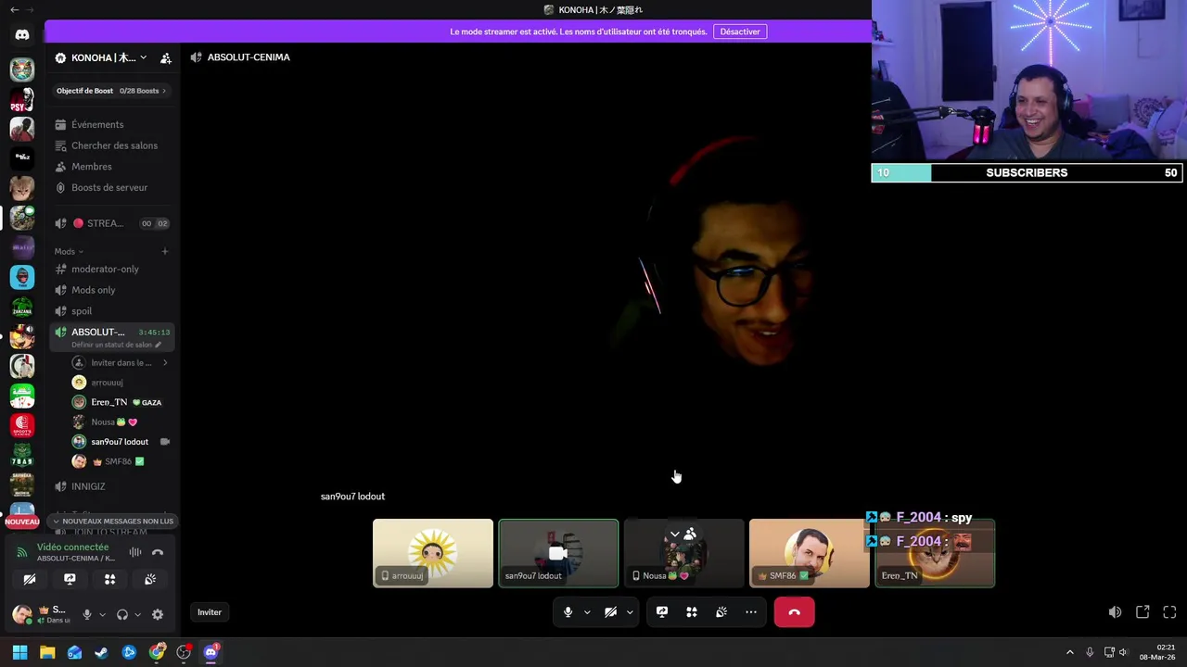The height and width of the screenshot is (667, 1187).
Task: Click the NOUVEAU server badge
Action: pos(22,522)
